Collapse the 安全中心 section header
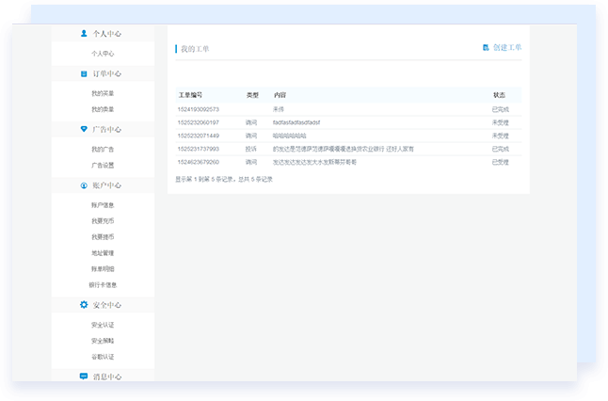 pos(106,305)
